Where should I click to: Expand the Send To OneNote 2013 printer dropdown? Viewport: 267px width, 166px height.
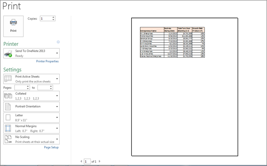coord(57,53)
